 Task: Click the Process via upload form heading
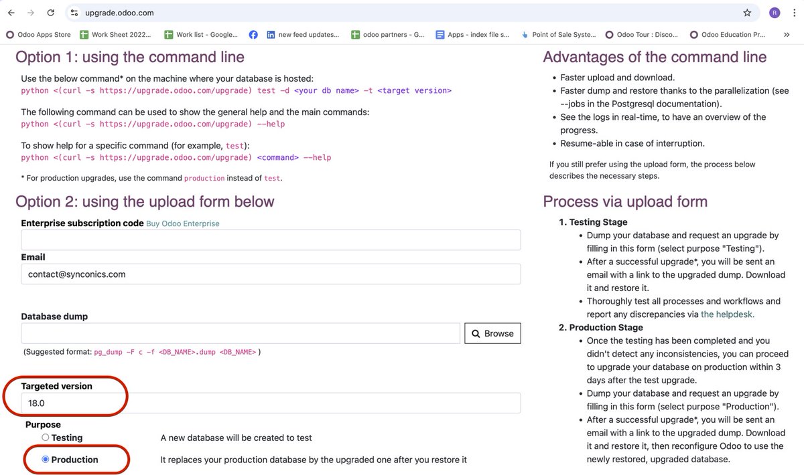[x=625, y=201]
